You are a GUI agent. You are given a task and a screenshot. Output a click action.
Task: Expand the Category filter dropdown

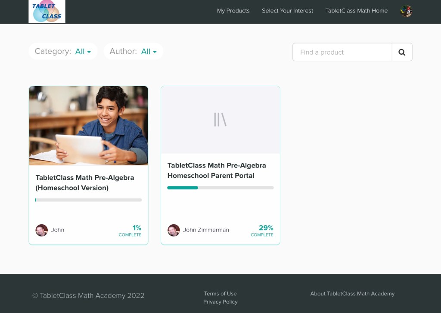83,52
